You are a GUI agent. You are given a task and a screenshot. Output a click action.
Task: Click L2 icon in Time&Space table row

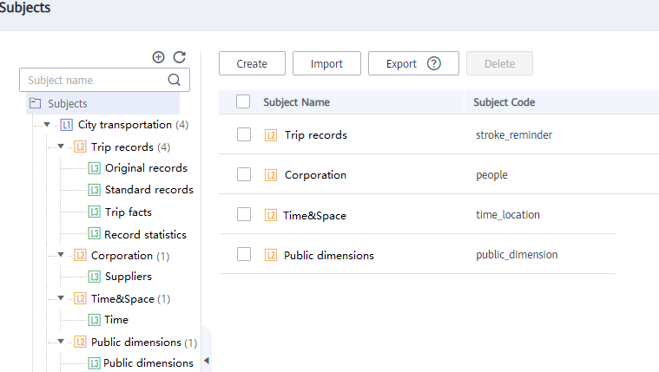click(x=271, y=215)
